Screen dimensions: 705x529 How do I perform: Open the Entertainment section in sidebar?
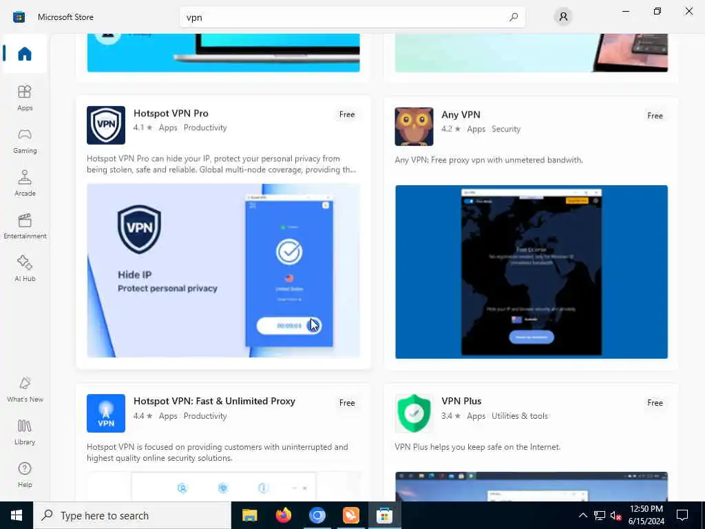25,226
